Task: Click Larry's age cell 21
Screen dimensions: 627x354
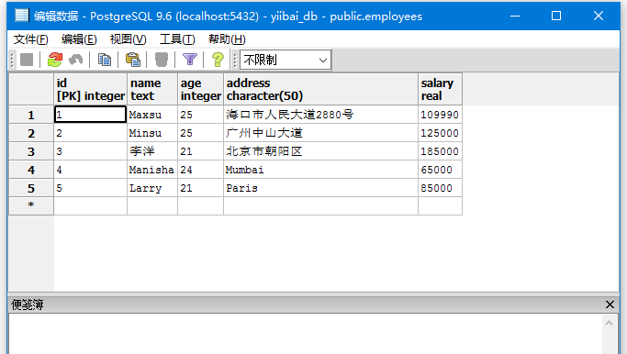Action: pyautogui.click(x=200, y=188)
